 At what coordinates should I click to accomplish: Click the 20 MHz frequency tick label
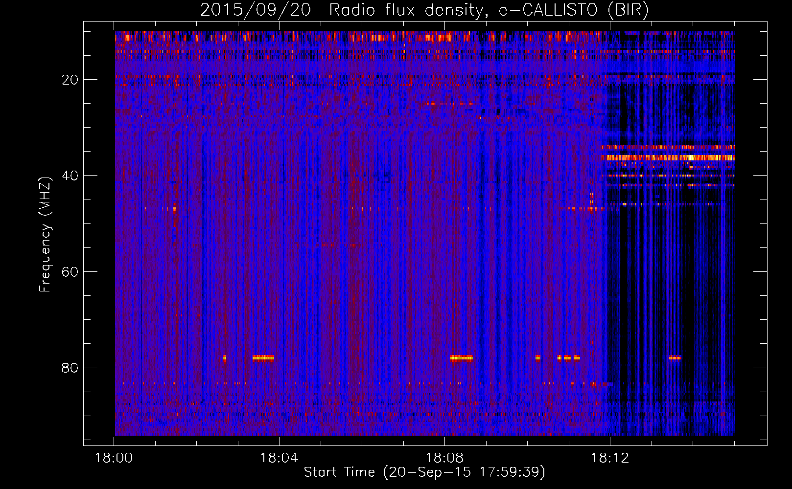click(x=70, y=80)
